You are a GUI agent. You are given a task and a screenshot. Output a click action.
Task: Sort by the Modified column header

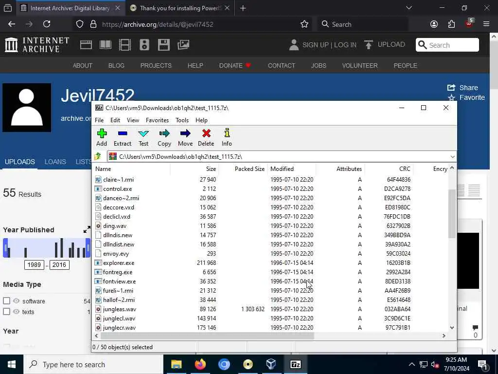[x=292, y=169]
